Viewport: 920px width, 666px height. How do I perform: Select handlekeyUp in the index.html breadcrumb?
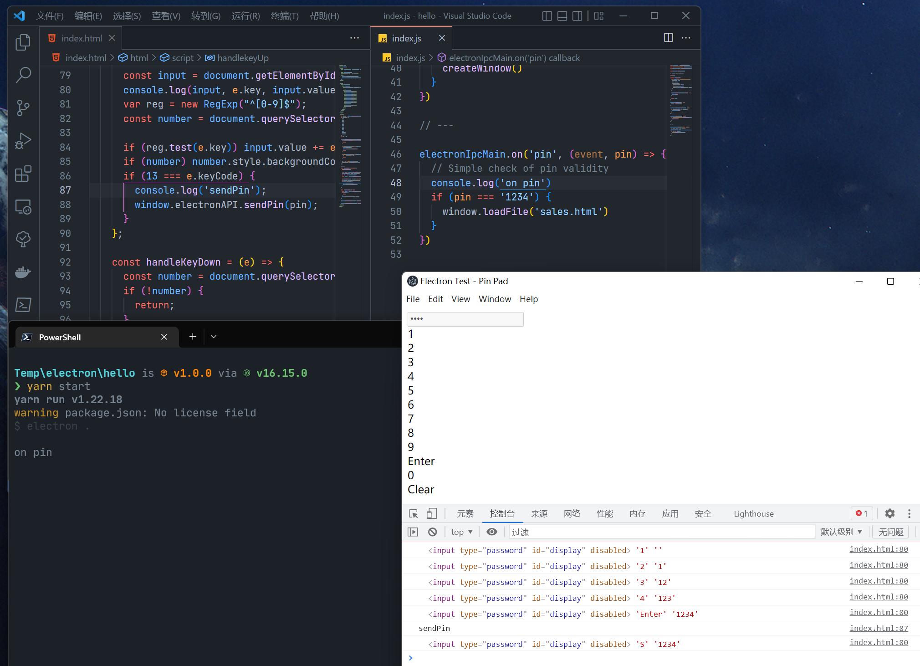[237, 58]
